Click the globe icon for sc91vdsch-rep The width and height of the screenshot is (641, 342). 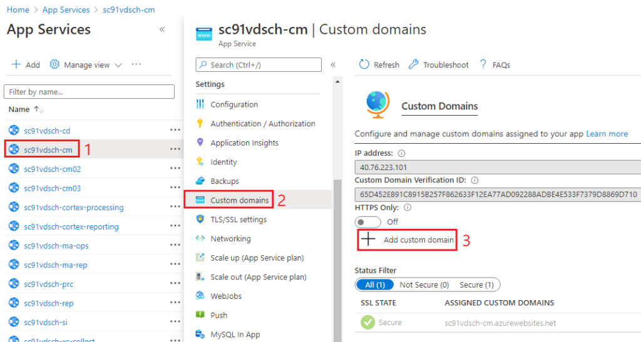click(14, 303)
